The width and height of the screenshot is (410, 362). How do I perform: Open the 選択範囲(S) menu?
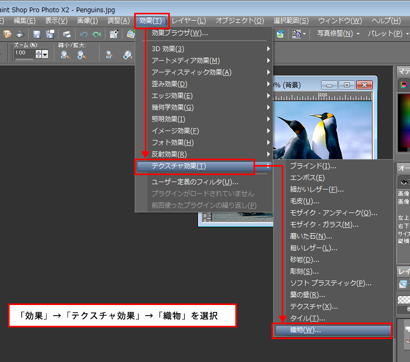[291, 21]
